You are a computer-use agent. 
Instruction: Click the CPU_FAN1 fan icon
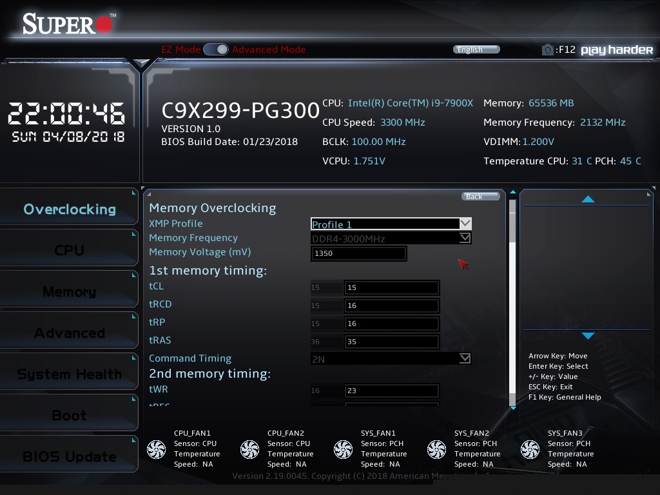(x=156, y=449)
